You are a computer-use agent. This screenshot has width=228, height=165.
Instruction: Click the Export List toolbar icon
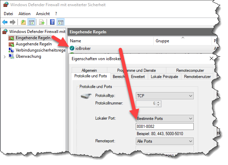pos(42,22)
